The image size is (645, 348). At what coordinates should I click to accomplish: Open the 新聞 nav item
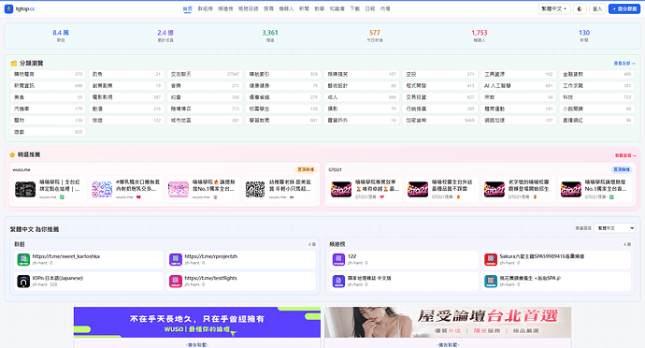tap(304, 8)
